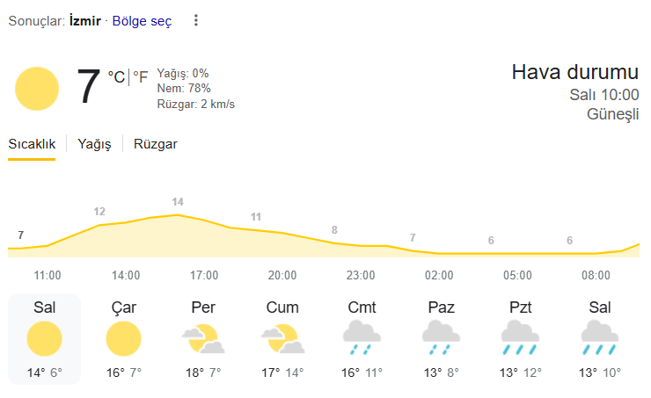Switch to the Rüzgar wind tab
The height and width of the screenshot is (398, 651).
[156, 144]
